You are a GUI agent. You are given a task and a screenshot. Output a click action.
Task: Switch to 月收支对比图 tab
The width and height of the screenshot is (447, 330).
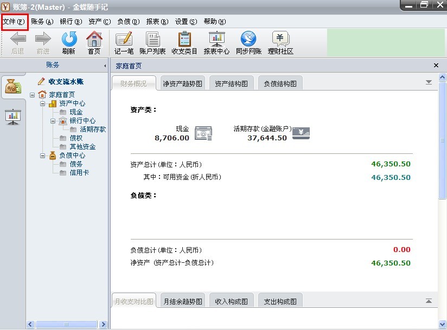[133, 301]
